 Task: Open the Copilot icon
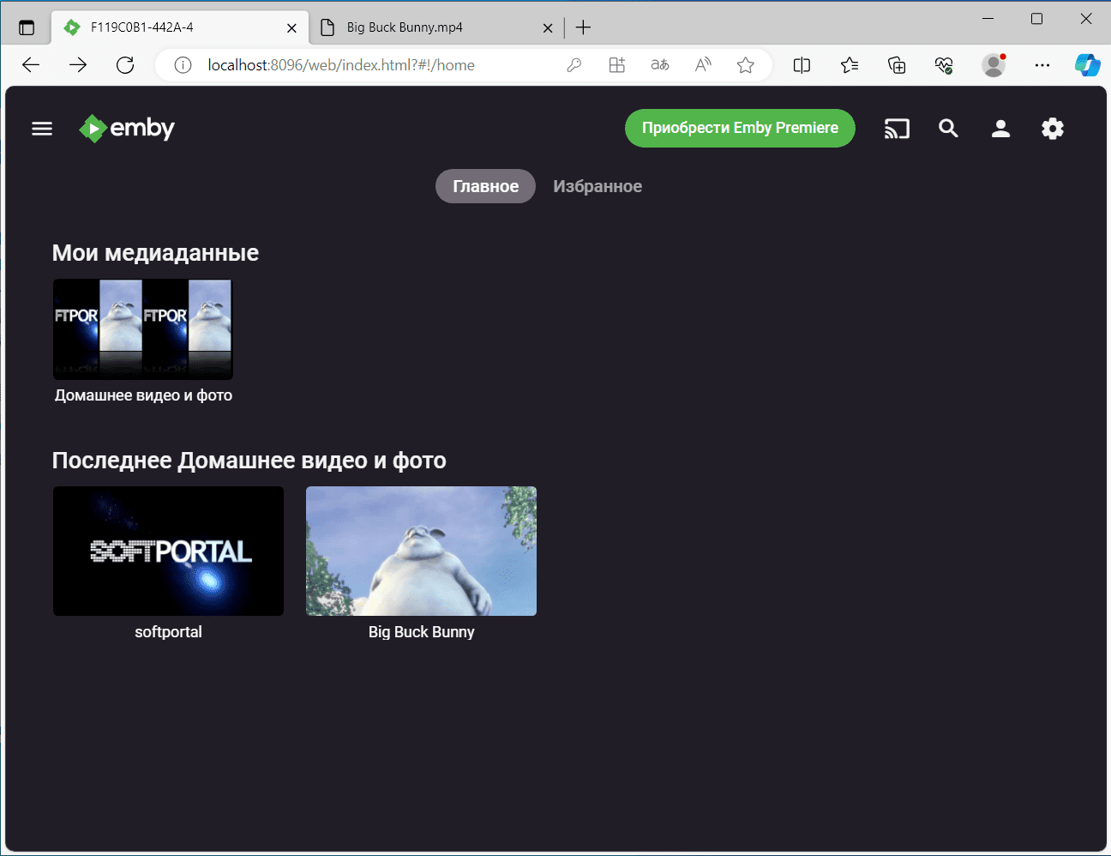pyautogui.click(x=1088, y=65)
